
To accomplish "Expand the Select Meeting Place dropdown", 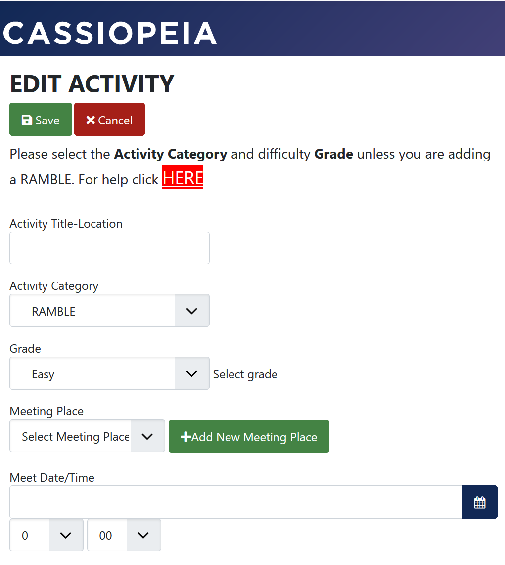I will (147, 436).
